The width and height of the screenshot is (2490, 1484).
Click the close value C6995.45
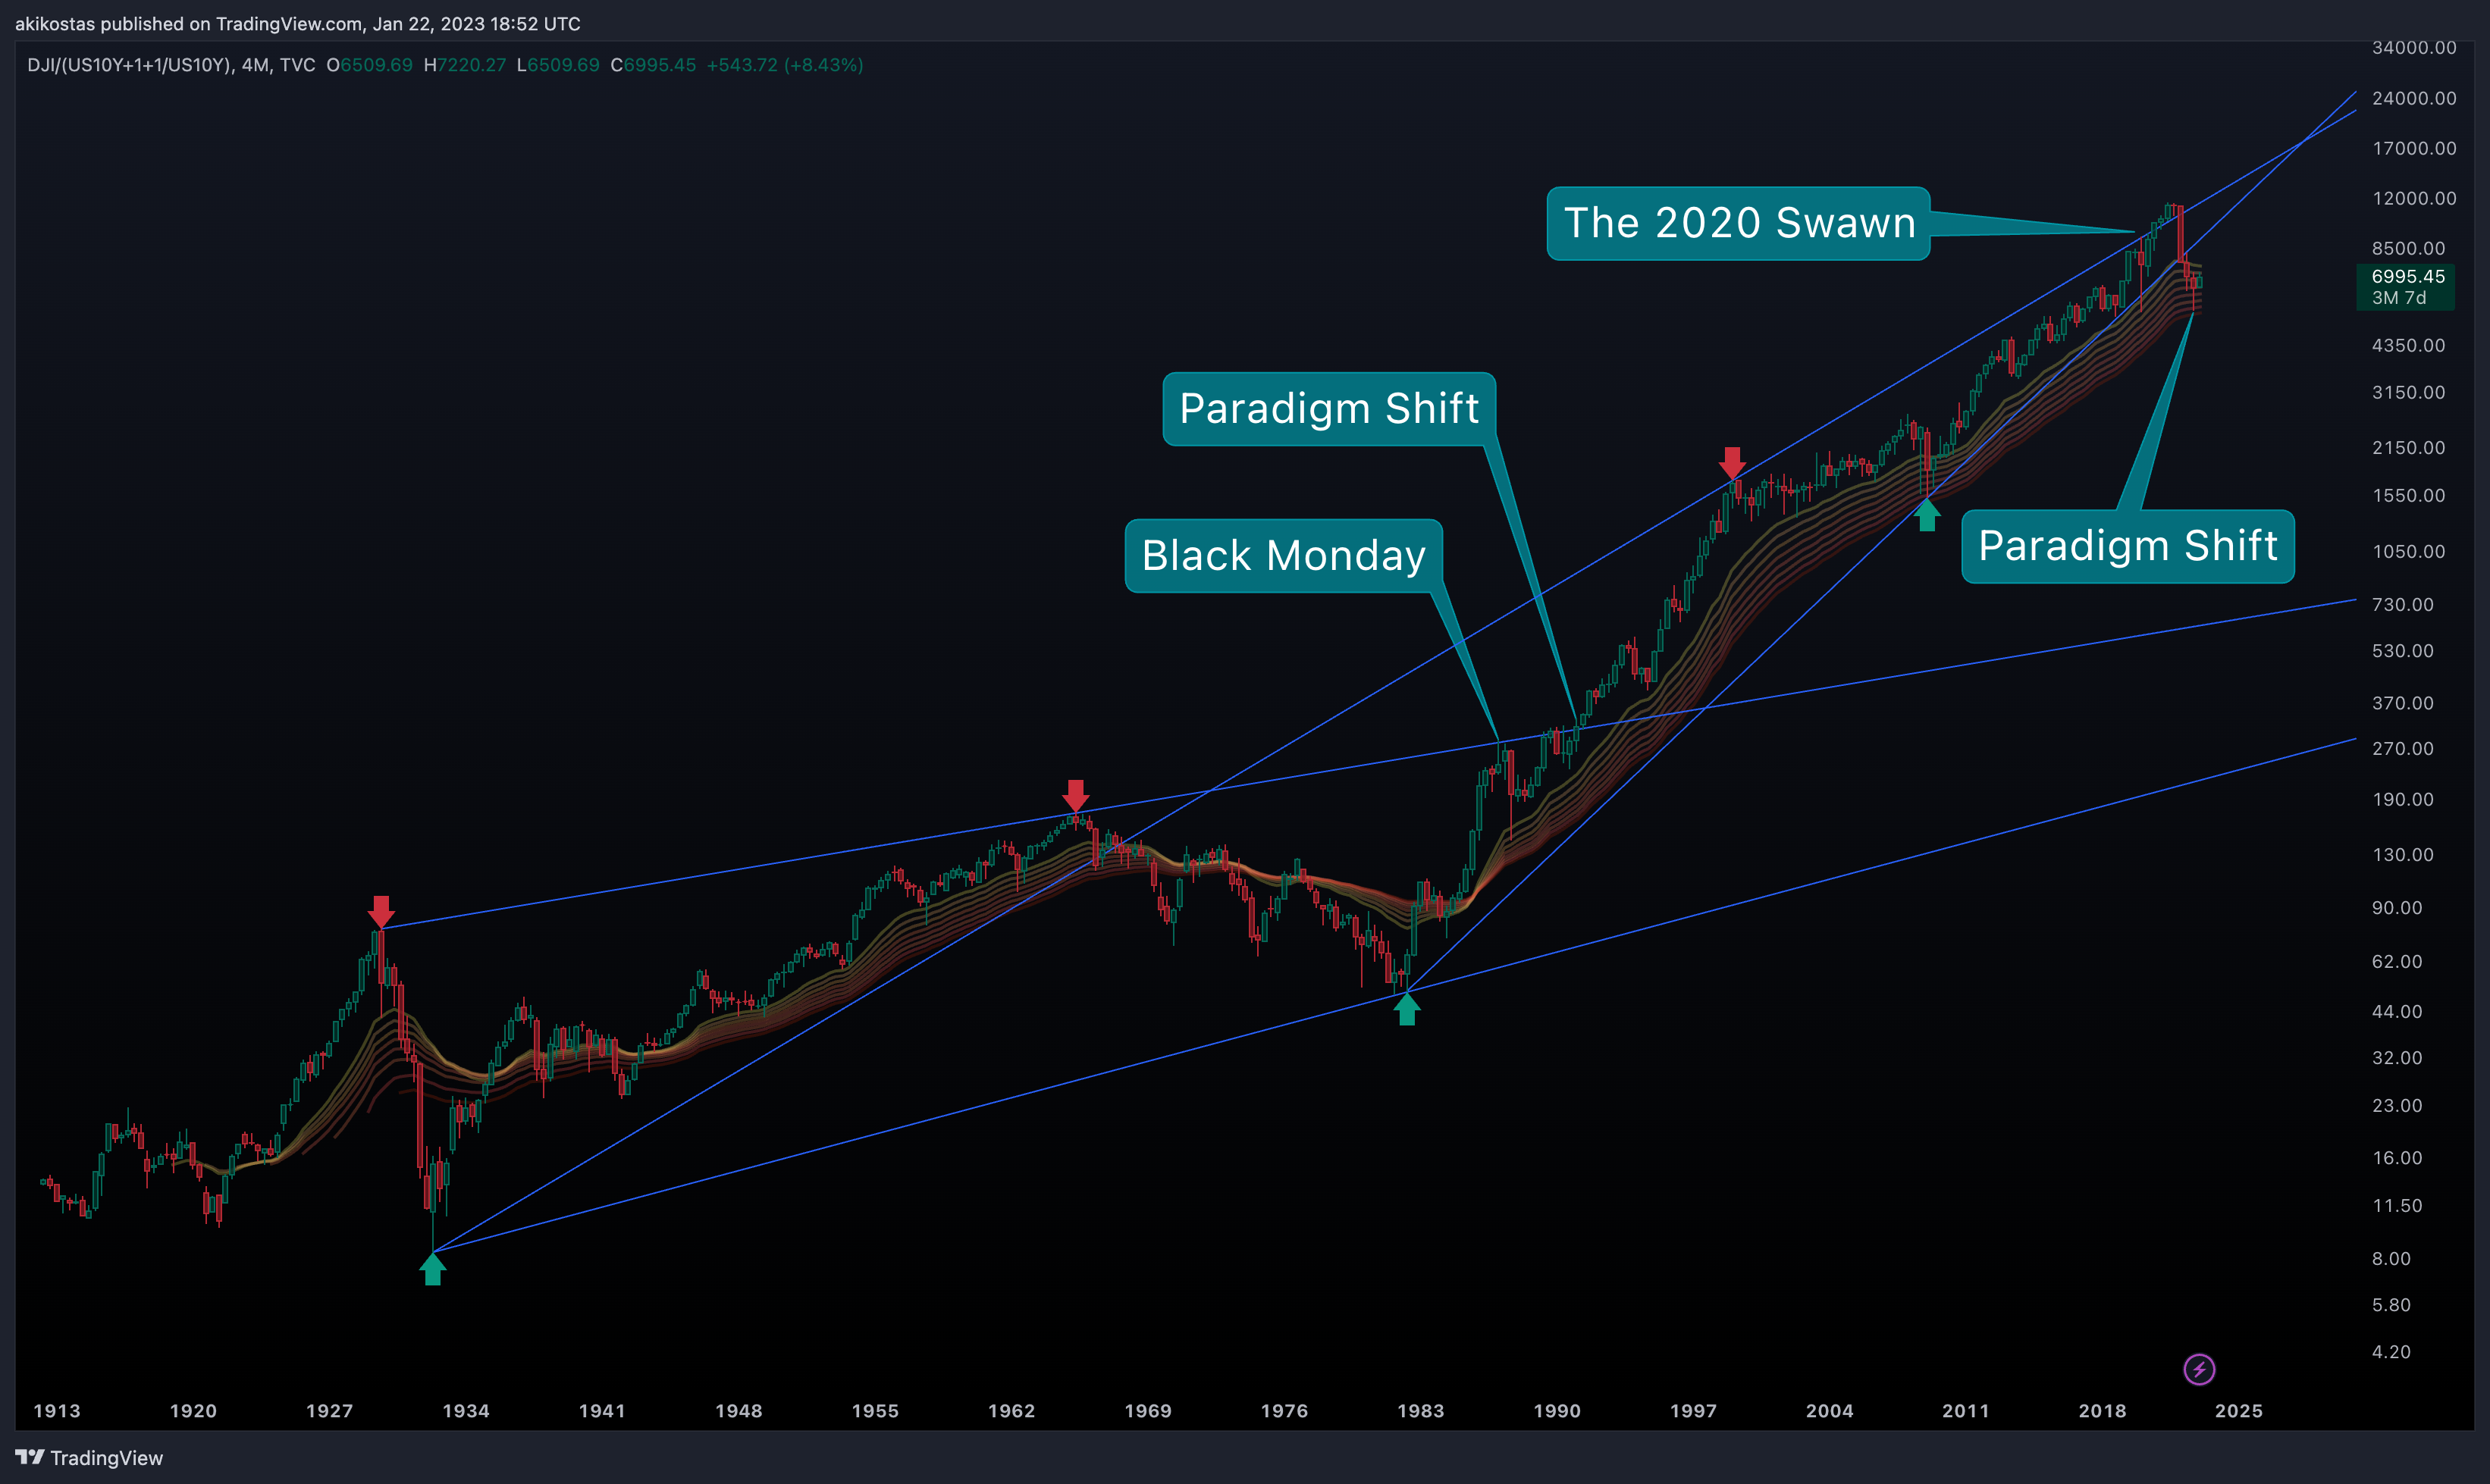tap(654, 65)
